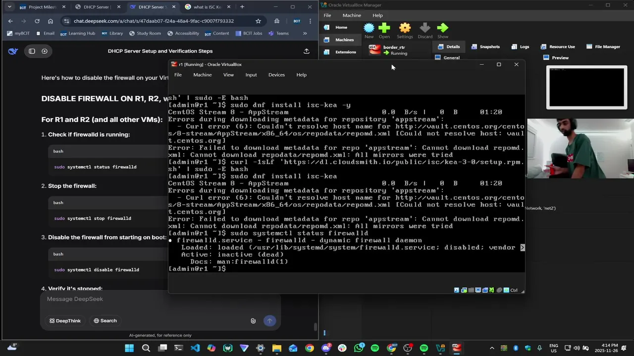Expand hidden bookmarks chevron

pos(305,33)
